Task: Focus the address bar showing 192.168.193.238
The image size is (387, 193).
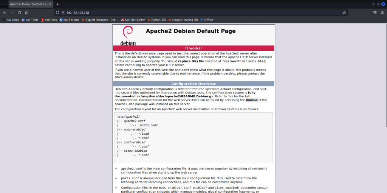Action: pyautogui.click(x=201, y=12)
